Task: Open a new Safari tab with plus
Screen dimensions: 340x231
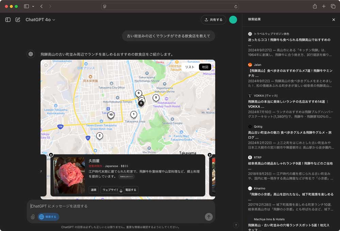Action: pos(324,6)
